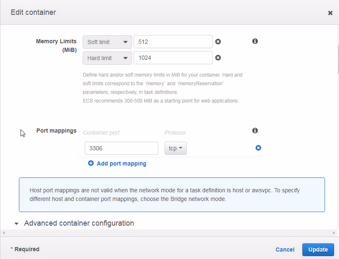339x259 pixels.
Task: Click the horizontal scrollbar right arrow
Action: 334,233
